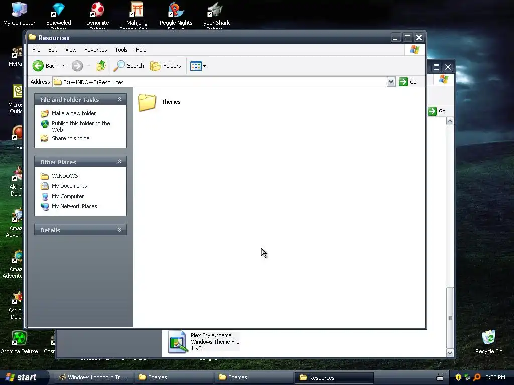
Task: Open the Edit menu
Action: click(x=53, y=50)
